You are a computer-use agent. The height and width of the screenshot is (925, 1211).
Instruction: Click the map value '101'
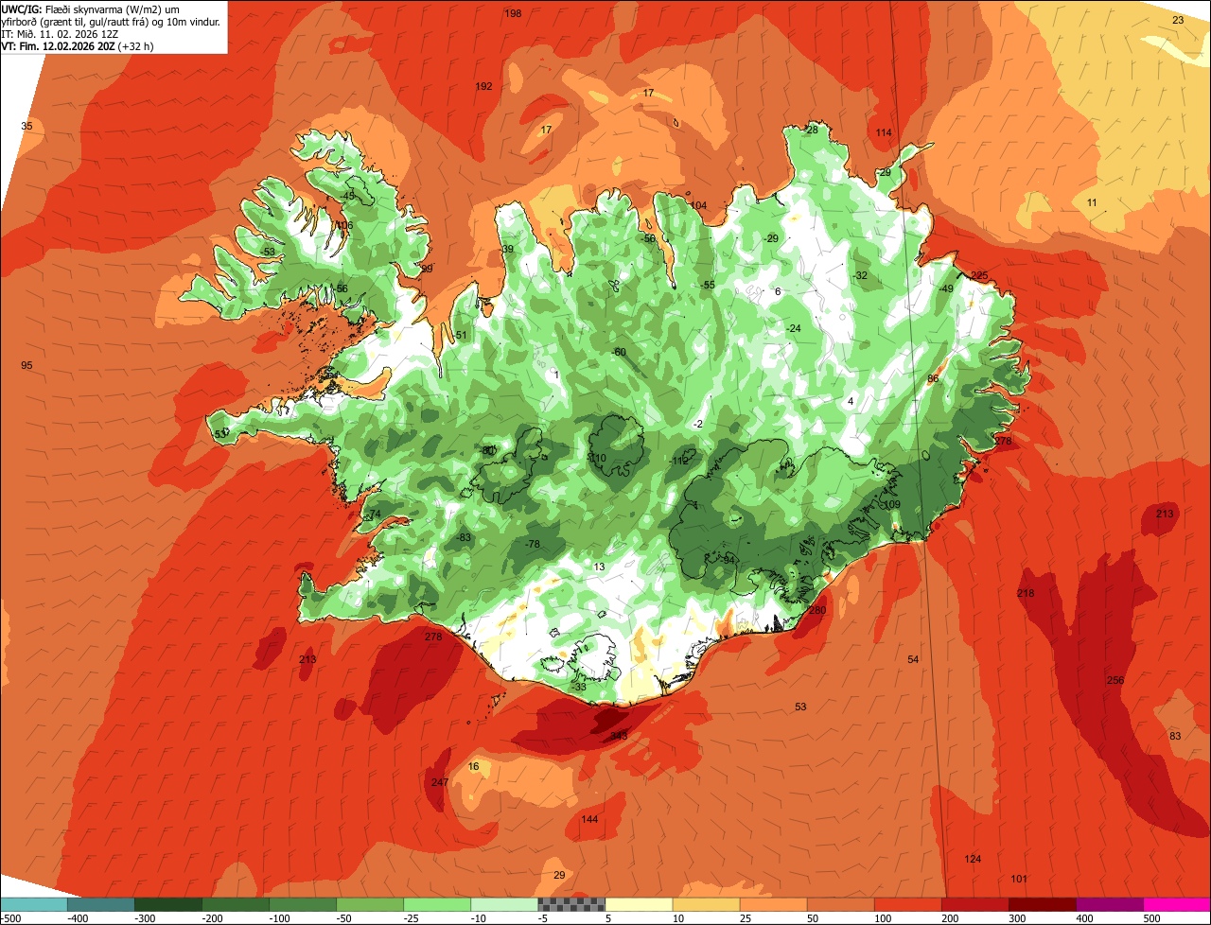click(x=1019, y=880)
